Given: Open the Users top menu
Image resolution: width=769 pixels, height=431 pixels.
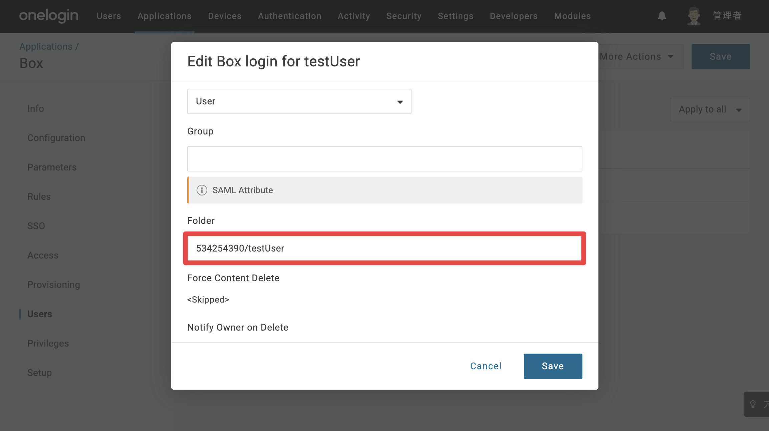Looking at the screenshot, I should point(109,16).
